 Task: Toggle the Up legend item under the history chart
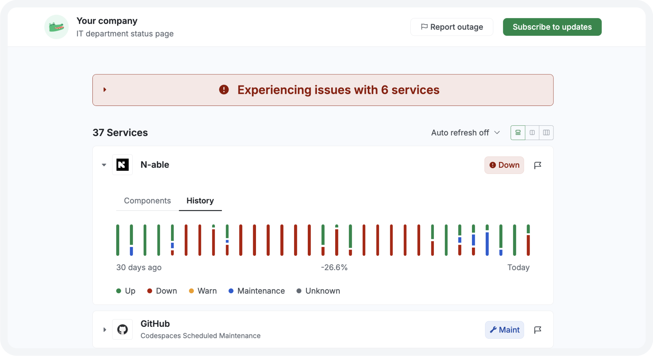coord(125,291)
